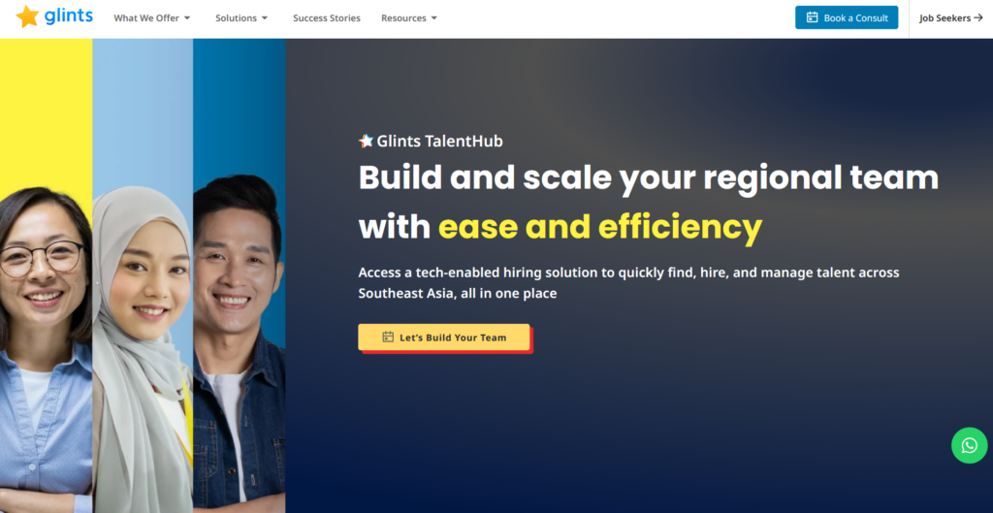
Task: Click calendar icon in Let's Build Your Team
Action: pos(388,337)
